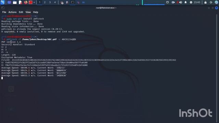Click the terminal cursor block at prompt
The width and height of the screenshot is (219, 123).
pos(2,78)
